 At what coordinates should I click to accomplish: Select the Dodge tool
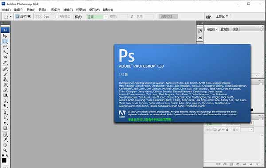(5, 106)
